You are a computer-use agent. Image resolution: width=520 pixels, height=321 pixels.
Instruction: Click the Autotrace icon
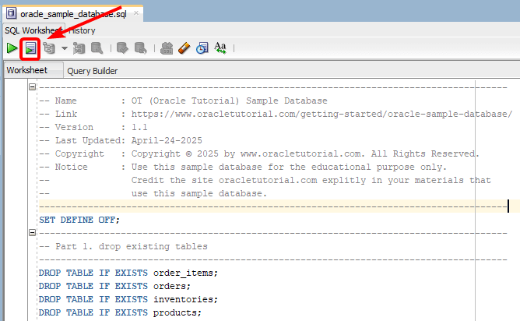[x=79, y=48]
